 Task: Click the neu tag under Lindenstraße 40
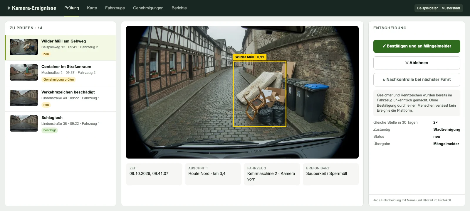(x=46, y=105)
